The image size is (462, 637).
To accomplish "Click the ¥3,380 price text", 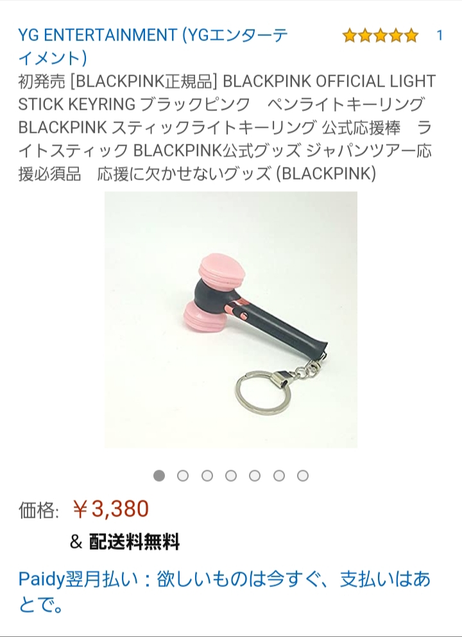I will point(110,509).
